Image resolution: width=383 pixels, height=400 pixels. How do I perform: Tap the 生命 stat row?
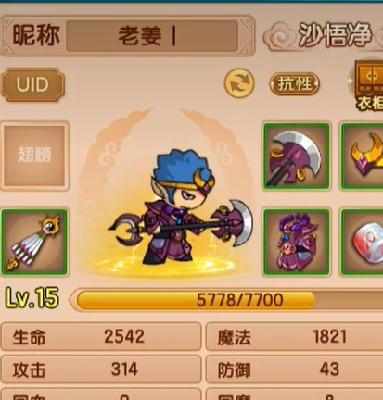(101, 336)
